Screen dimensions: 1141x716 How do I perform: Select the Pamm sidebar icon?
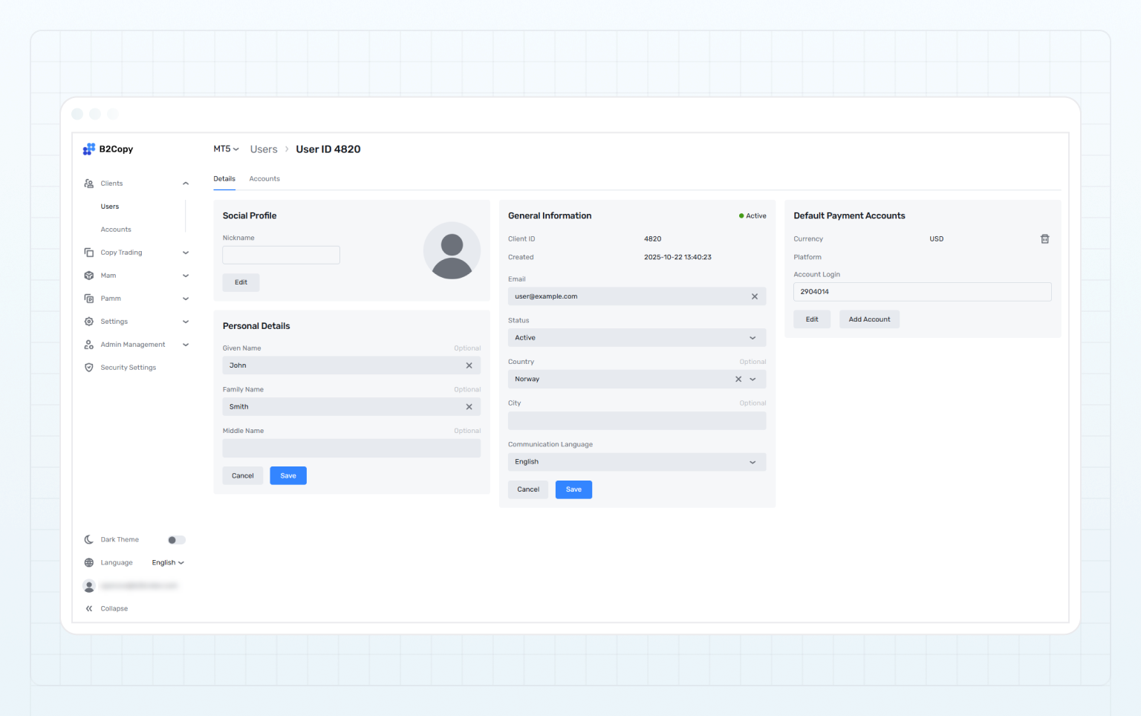point(88,298)
